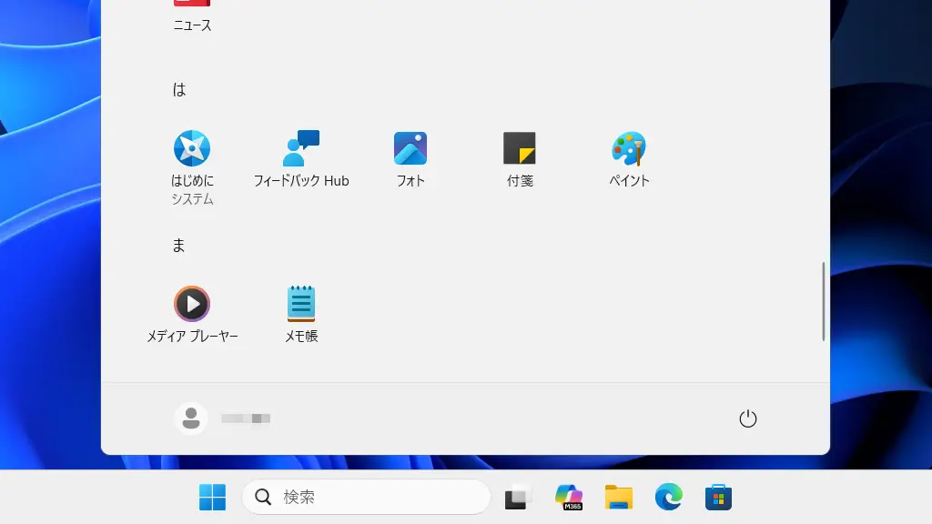932x524 pixels.
Task: Open the power options button
Action: (747, 418)
